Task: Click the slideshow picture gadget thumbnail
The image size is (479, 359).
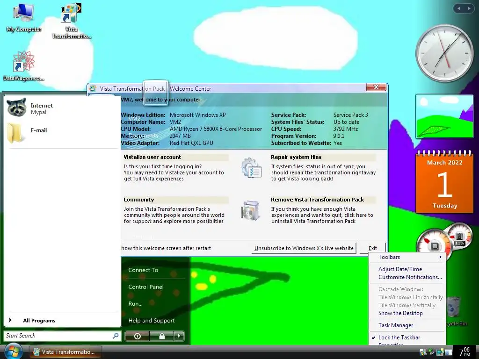Action: 444,116
